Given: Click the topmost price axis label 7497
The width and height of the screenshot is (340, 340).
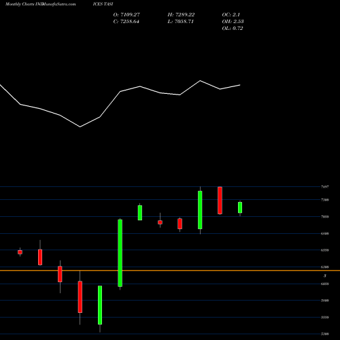Looking at the screenshot, I should click(325, 187).
